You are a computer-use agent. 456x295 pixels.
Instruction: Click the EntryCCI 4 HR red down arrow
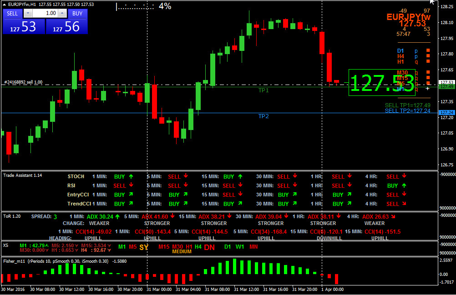pos(404,194)
